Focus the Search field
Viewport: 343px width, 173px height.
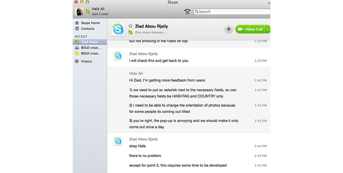(232, 12)
